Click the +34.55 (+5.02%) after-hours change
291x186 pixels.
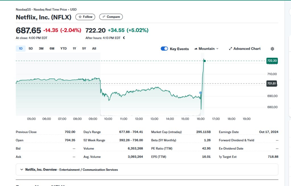pyautogui.click(x=128, y=30)
